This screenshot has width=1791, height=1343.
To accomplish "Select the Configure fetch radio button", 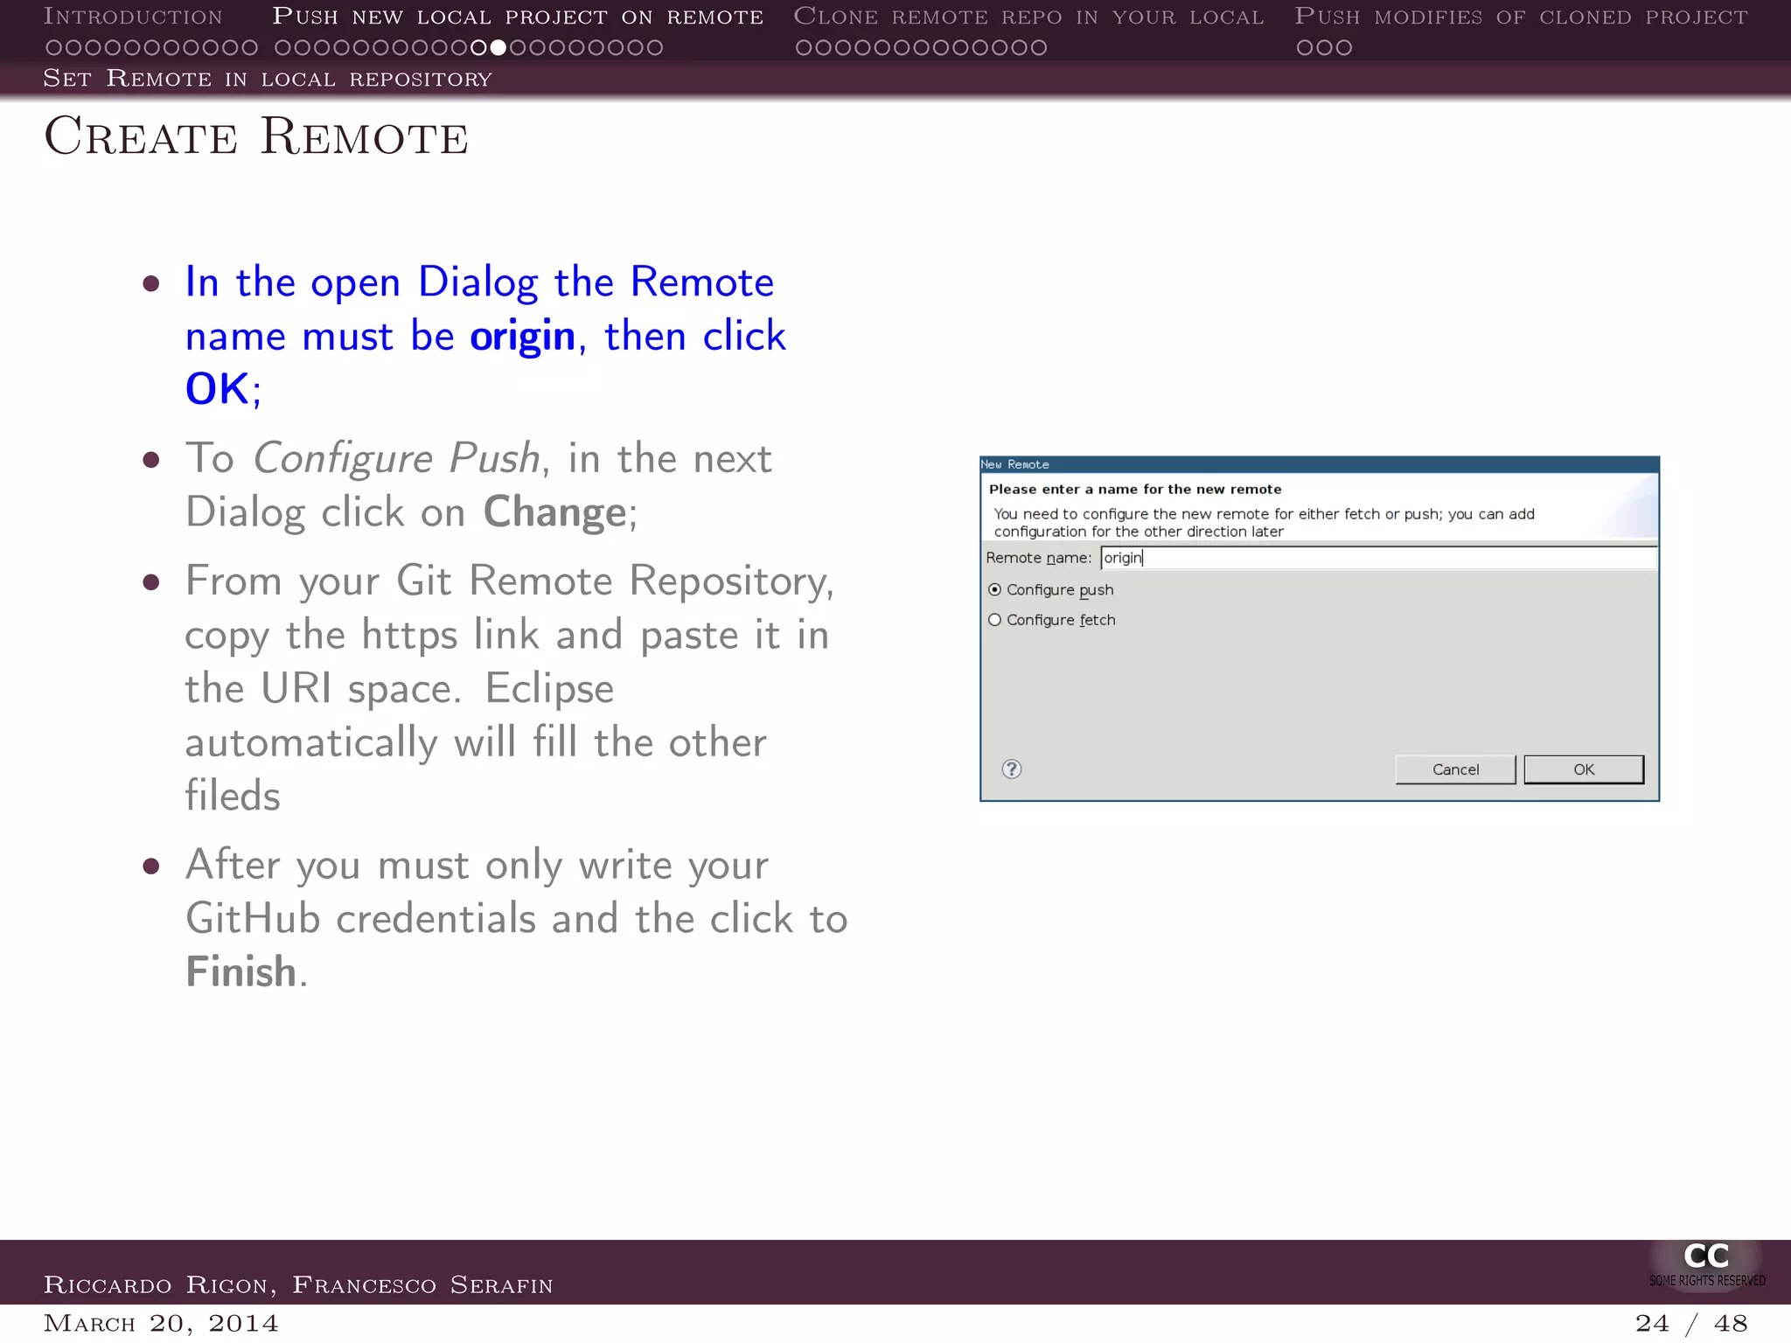I will pos(994,620).
